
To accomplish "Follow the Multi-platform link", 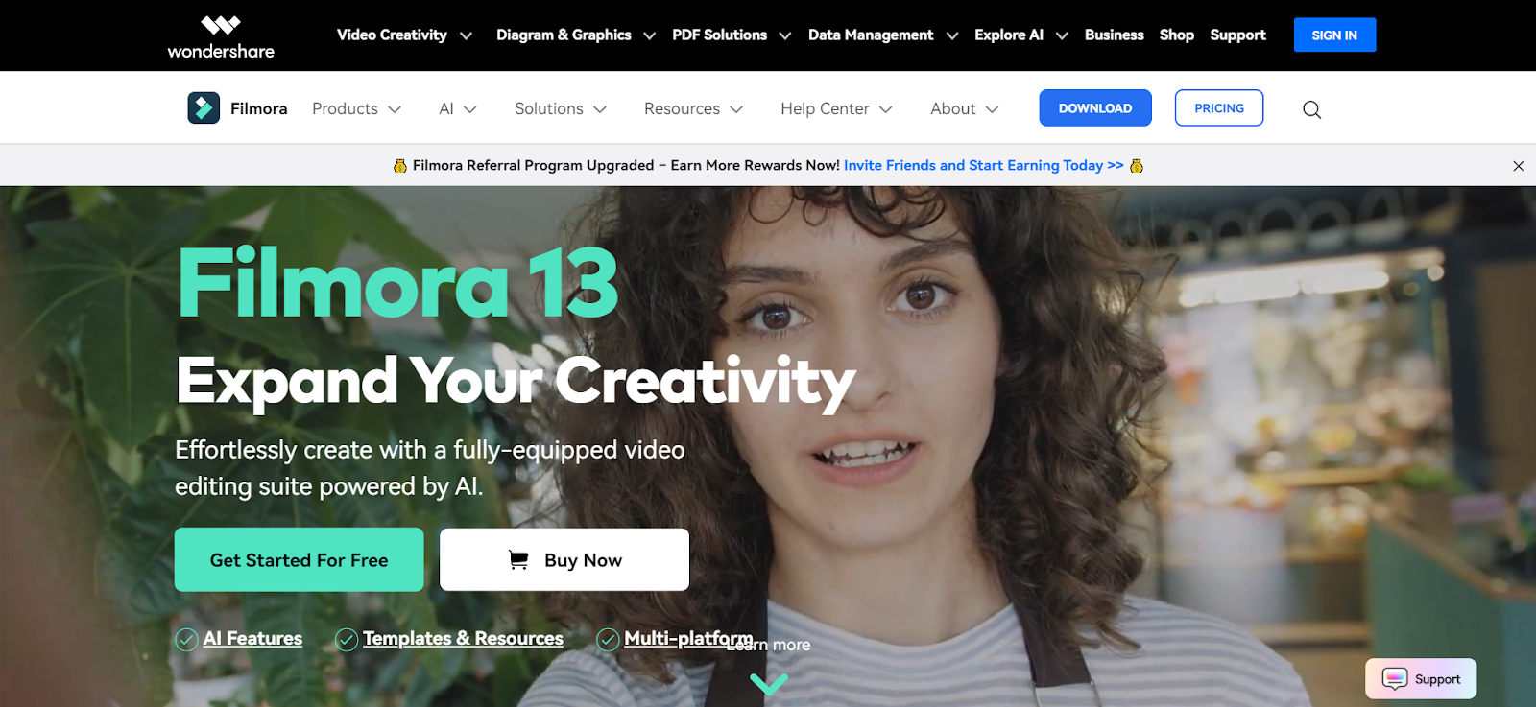I will [x=688, y=638].
